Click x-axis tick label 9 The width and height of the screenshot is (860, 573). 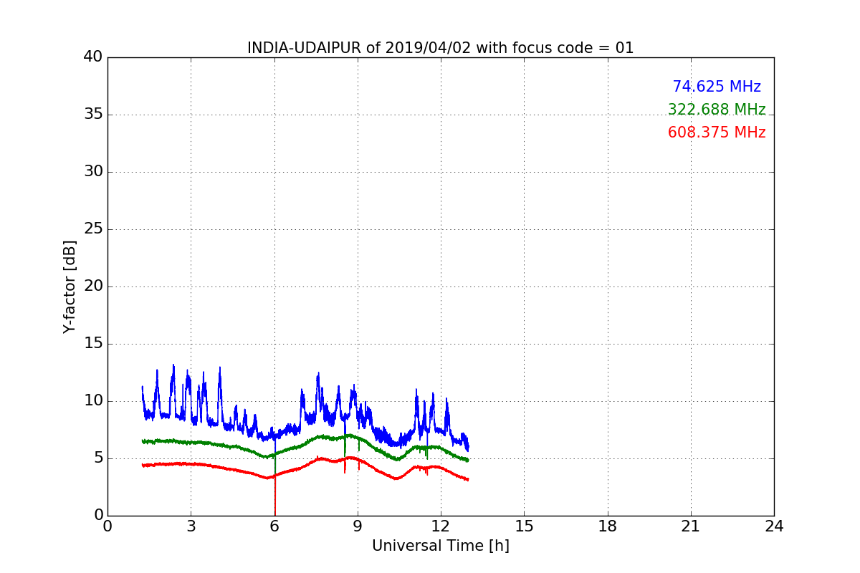pyautogui.click(x=358, y=526)
